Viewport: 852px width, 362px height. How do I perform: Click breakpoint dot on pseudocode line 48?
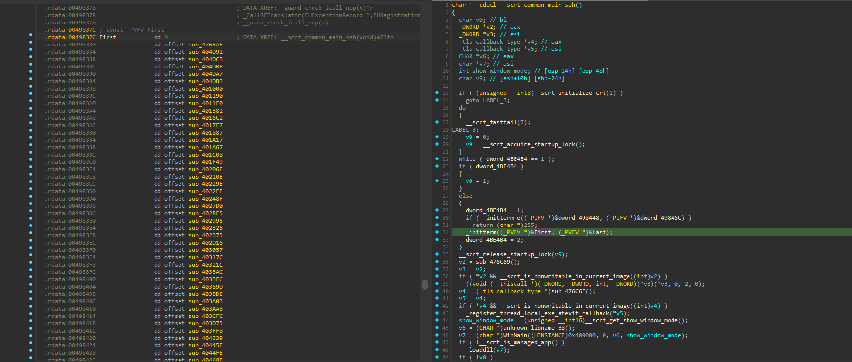click(x=437, y=350)
